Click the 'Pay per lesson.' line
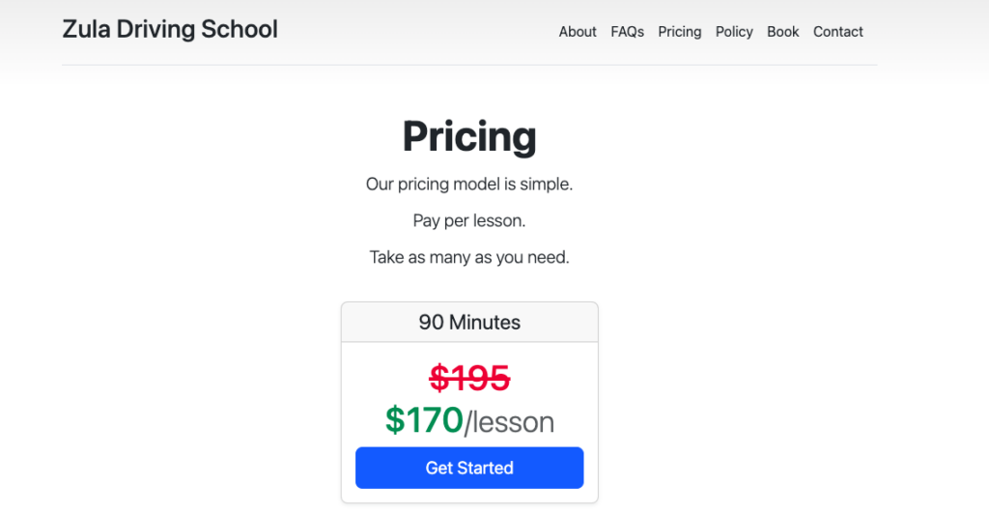The height and width of the screenshot is (514, 989). pos(469,220)
